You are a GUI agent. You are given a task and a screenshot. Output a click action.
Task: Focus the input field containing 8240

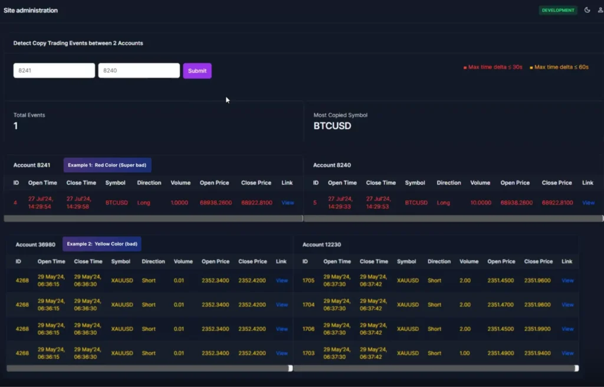coord(139,71)
